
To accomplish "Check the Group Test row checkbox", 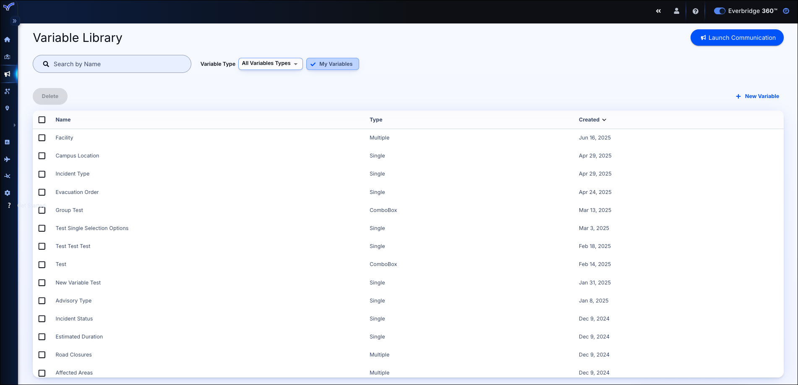I will click(x=42, y=210).
